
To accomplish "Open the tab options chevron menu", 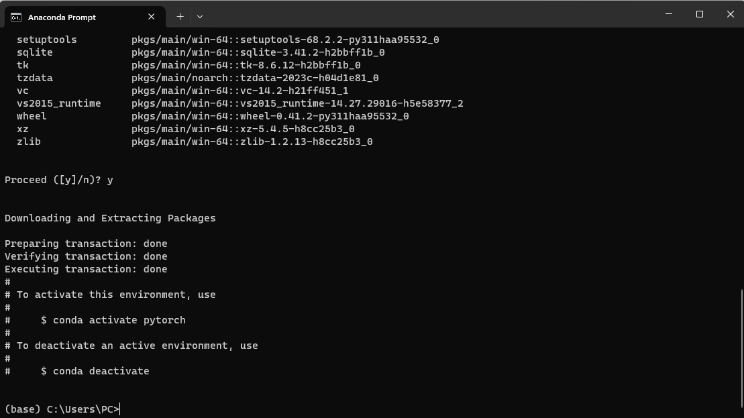I will pyautogui.click(x=199, y=16).
